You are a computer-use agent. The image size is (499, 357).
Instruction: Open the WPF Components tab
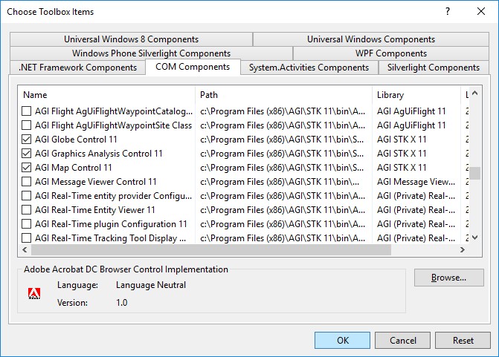(x=391, y=53)
